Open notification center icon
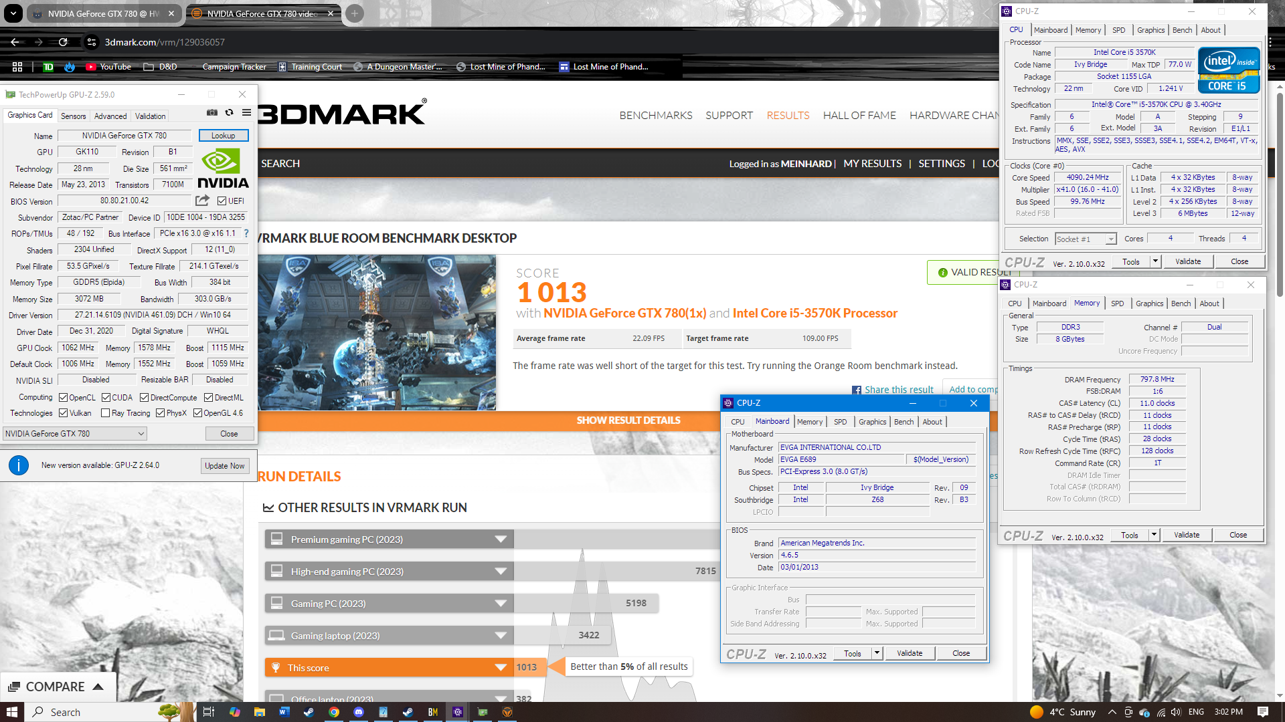The width and height of the screenshot is (1285, 722). (1263, 712)
